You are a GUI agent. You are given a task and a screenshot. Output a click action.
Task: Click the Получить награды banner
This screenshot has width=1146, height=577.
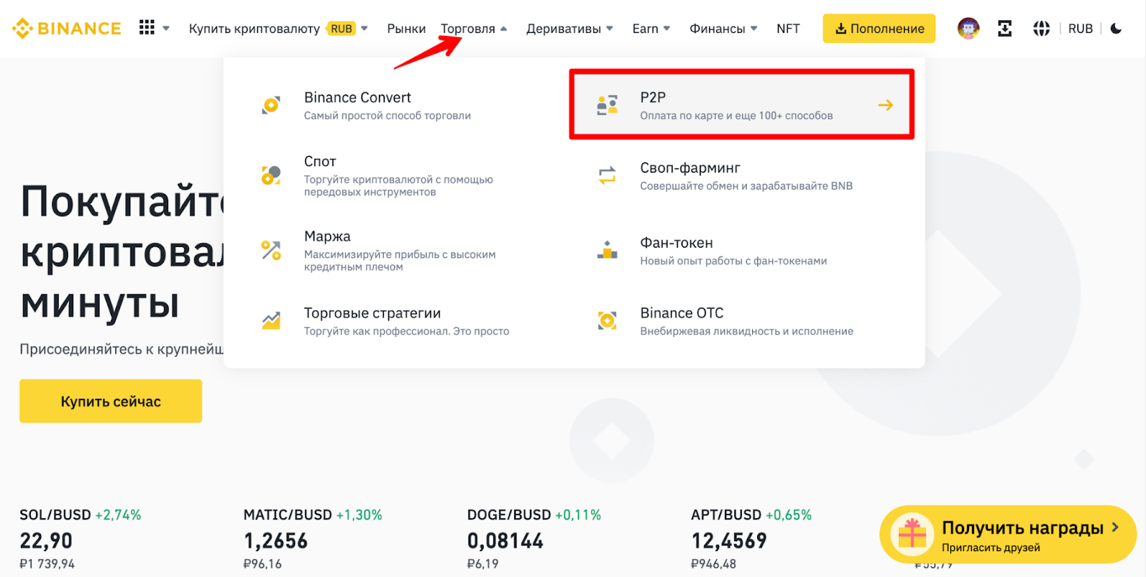coord(1007,535)
